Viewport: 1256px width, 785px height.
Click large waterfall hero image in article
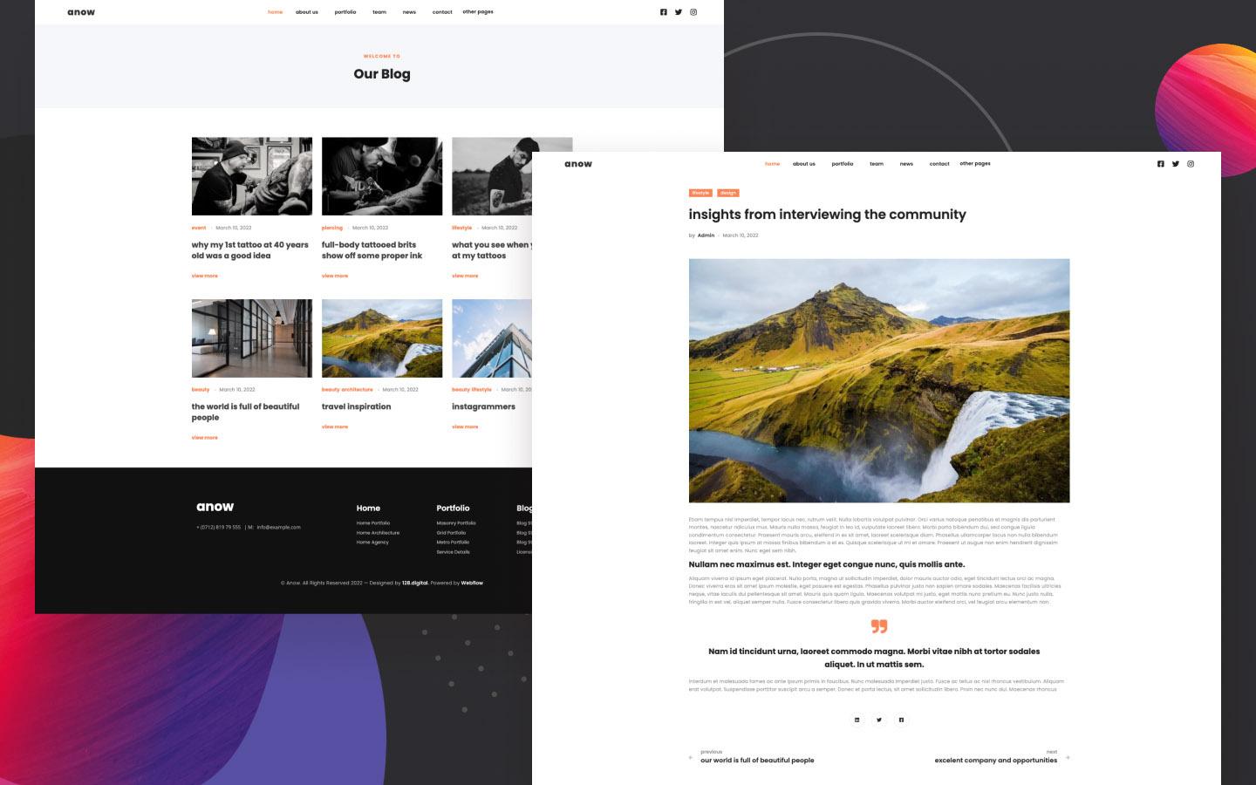[879, 380]
